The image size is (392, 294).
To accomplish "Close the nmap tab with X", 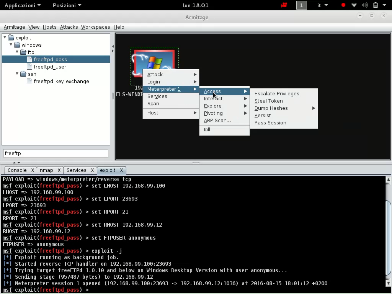I will point(59,170).
